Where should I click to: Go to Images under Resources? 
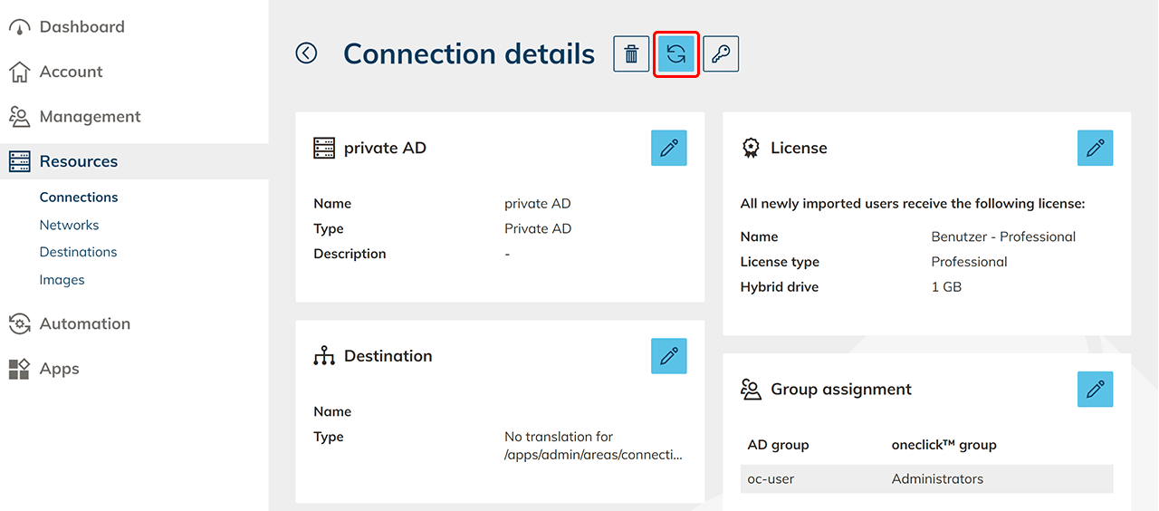tap(62, 280)
